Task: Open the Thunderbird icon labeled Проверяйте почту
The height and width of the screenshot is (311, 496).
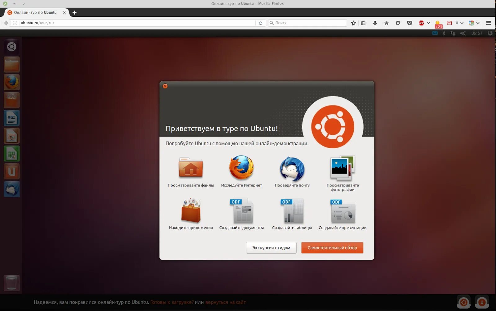Action: 292,169
